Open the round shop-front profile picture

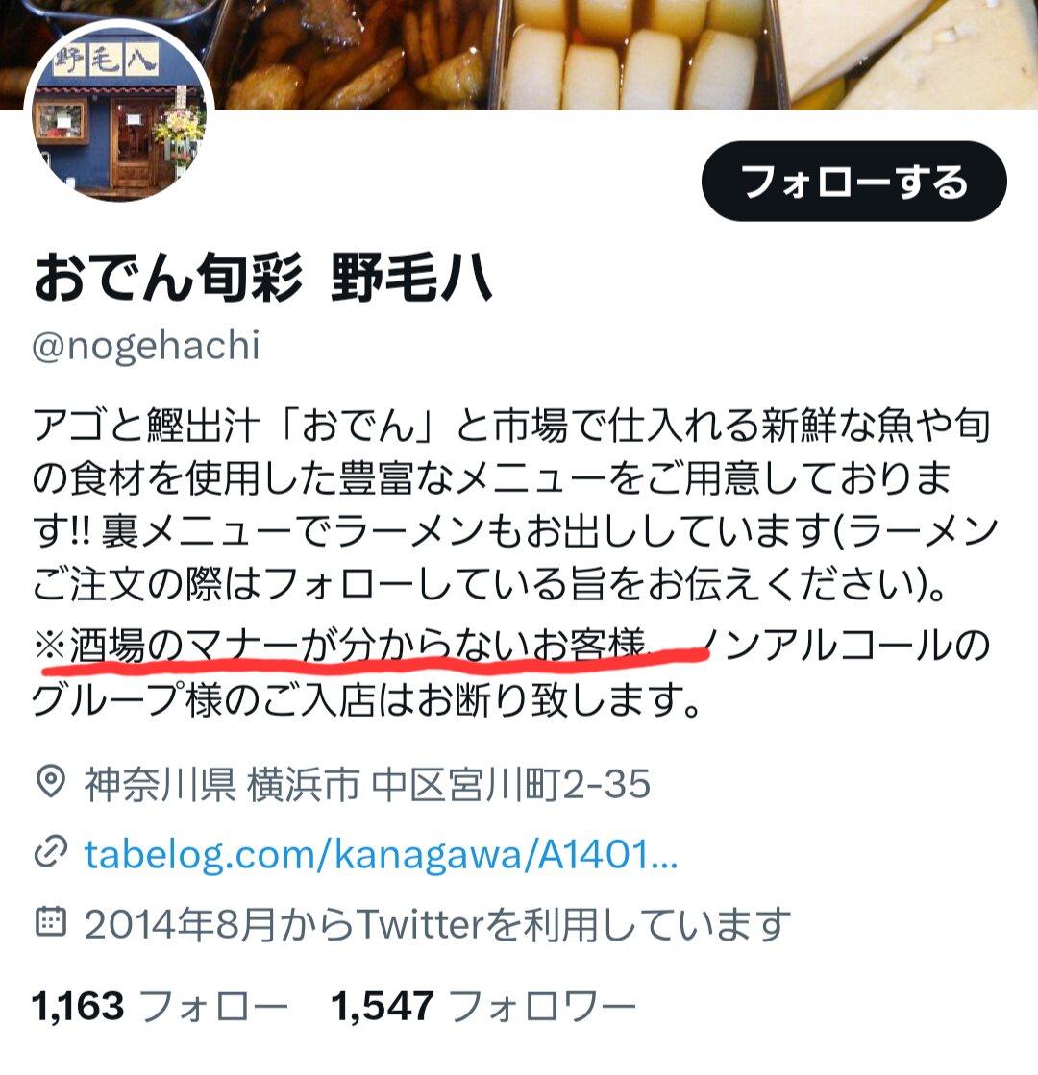[x=119, y=111]
